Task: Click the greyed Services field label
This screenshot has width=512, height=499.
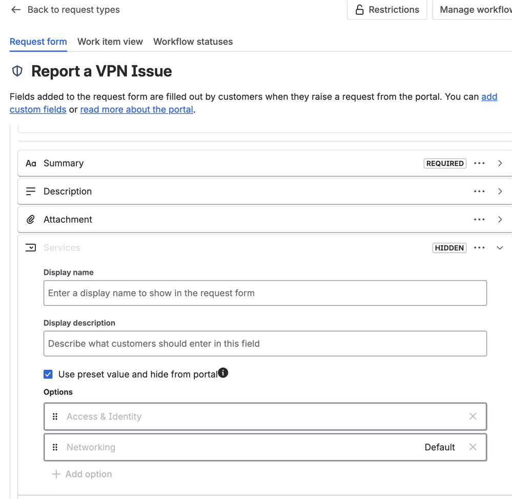Action: tap(62, 247)
